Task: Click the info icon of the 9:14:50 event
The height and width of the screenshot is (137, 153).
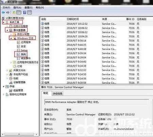Action: (42, 74)
